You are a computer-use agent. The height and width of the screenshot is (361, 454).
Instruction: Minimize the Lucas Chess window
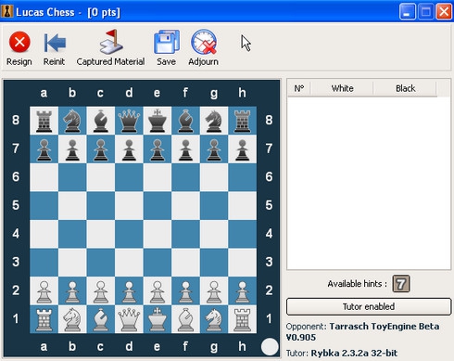tap(407, 12)
